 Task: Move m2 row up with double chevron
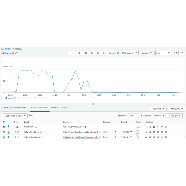click(x=158, y=137)
